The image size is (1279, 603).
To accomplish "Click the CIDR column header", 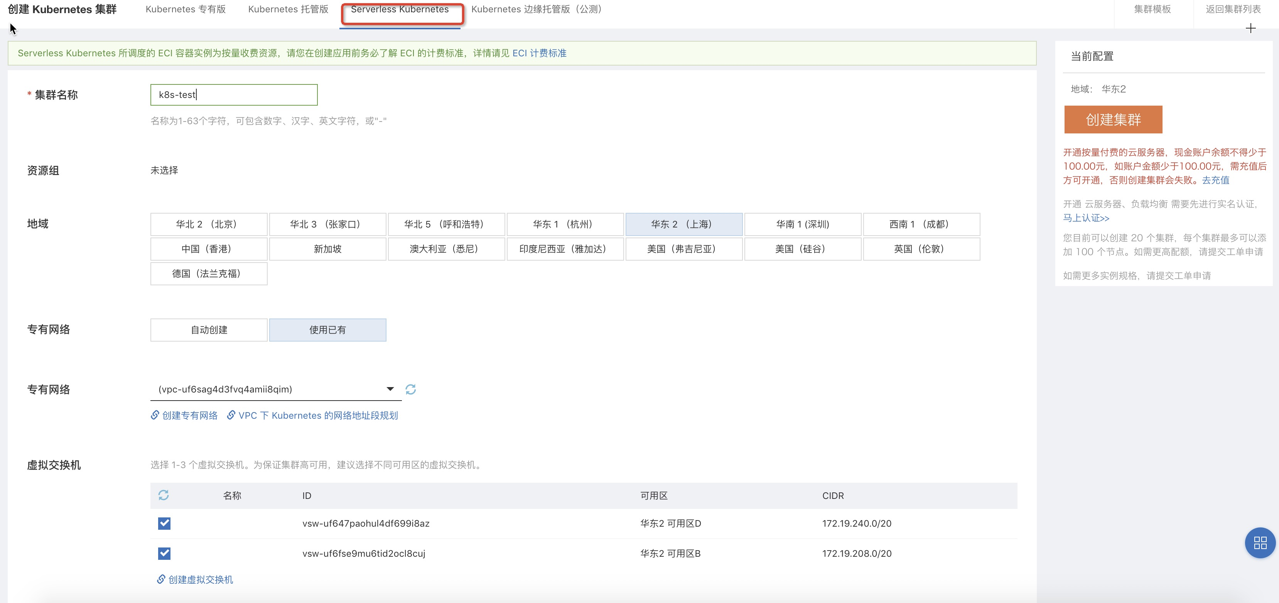I will pos(833,496).
